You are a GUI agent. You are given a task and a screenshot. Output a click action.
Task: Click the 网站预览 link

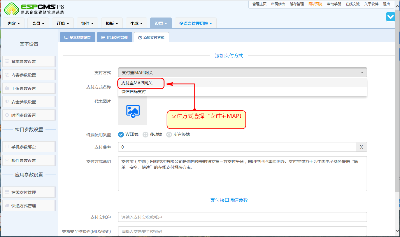tap(315, 4)
